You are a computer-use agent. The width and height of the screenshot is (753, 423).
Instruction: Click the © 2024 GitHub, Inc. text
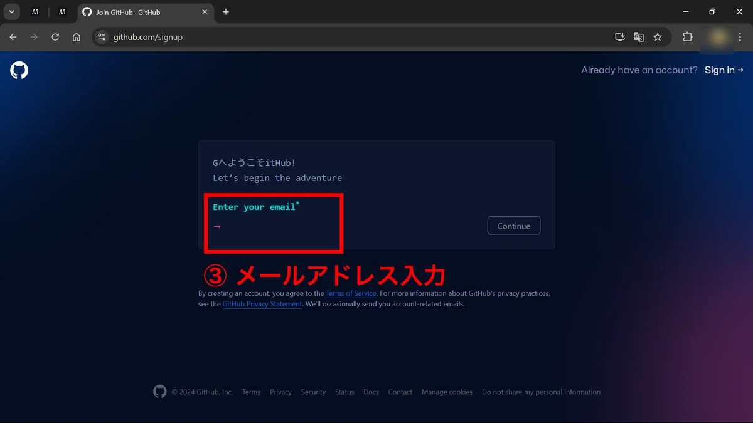(202, 392)
